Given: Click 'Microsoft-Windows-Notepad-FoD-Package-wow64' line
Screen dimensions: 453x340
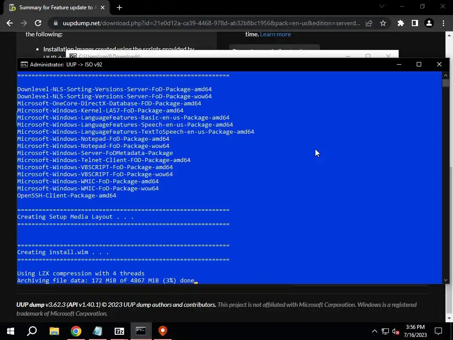Looking at the screenshot, I should coord(93,146).
